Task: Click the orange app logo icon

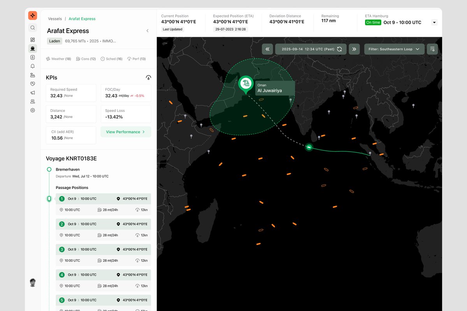Action: (x=33, y=16)
